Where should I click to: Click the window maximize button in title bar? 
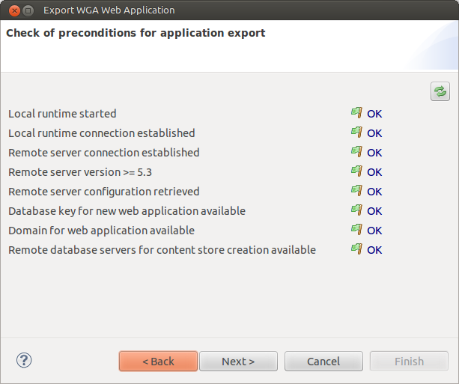pos(28,10)
